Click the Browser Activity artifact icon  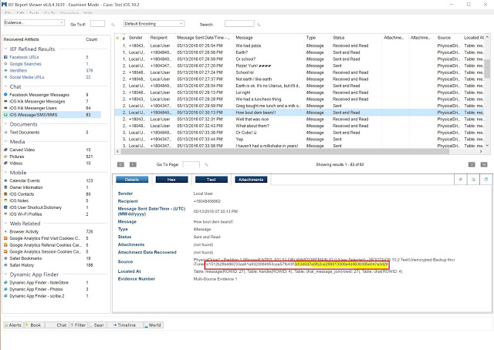(5, 231)
